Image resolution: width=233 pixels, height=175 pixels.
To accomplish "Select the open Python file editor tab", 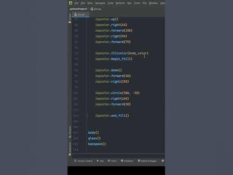I will click(80, 15).
